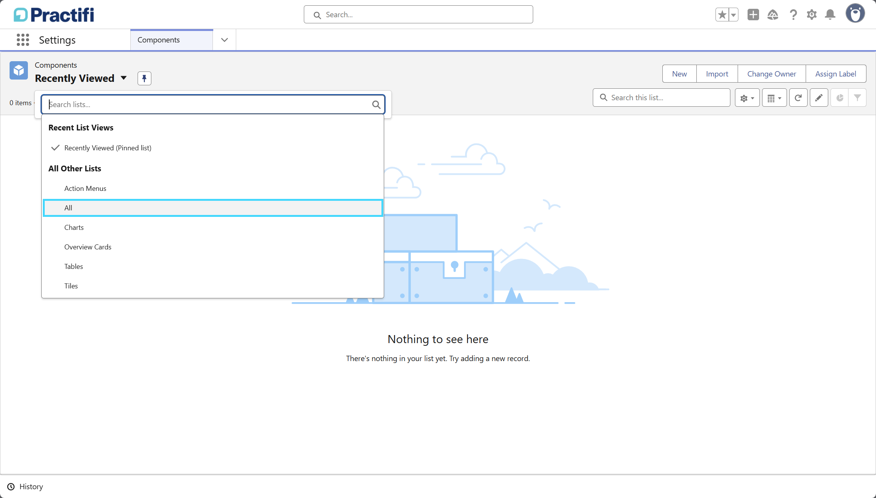Choose Overview Cards list view
Image resolution: width=876 pixels, height=498 pixels.
pyautogui.click(x=213, y=247)
